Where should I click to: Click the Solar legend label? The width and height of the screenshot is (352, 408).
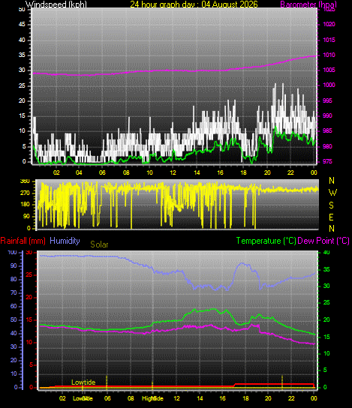(x=99, y=244)
